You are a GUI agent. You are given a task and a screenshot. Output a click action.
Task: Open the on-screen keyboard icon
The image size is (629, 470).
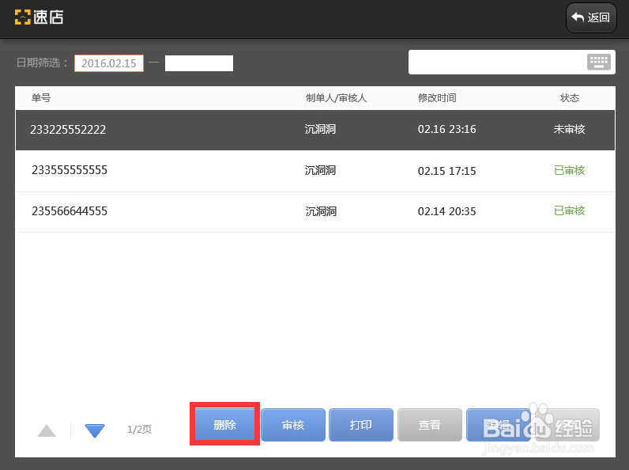tap(598, 63)
